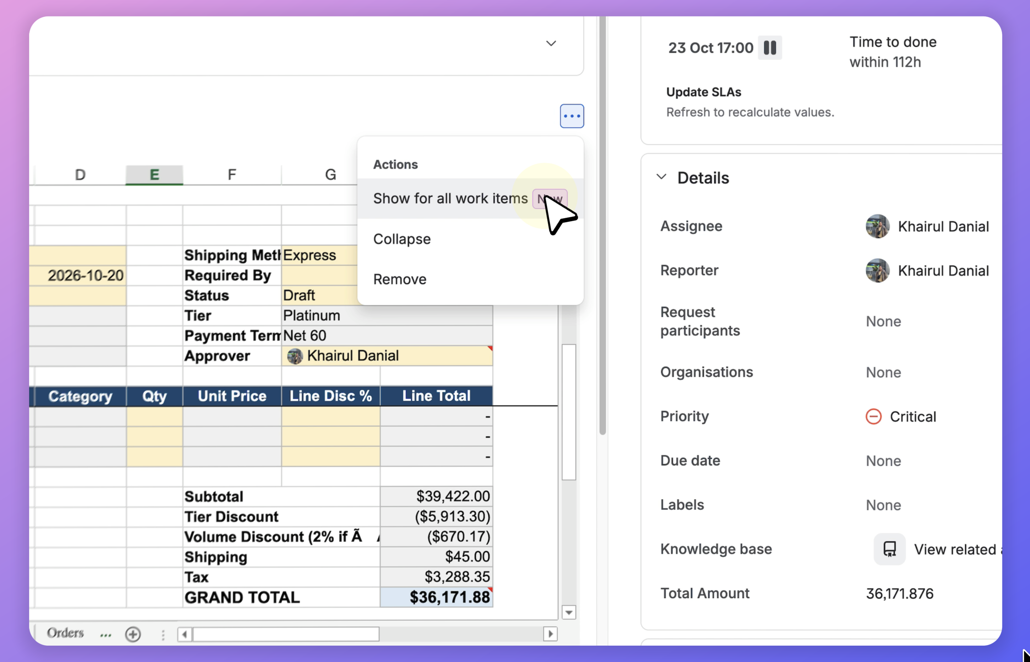Click the main page vertical scrollbar
The image size is (1030, 662).
(602, 226)
